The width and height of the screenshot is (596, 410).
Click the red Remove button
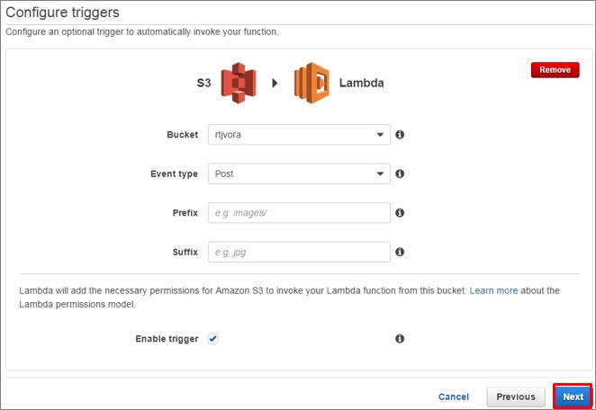555,70
